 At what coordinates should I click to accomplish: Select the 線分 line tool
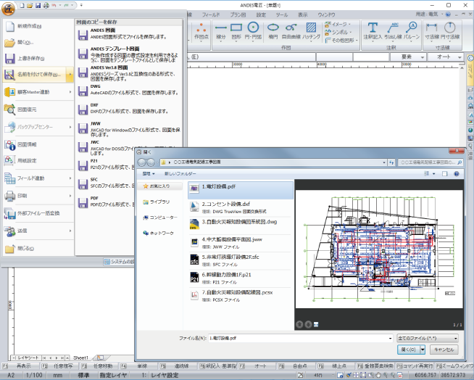click(221, 31)
